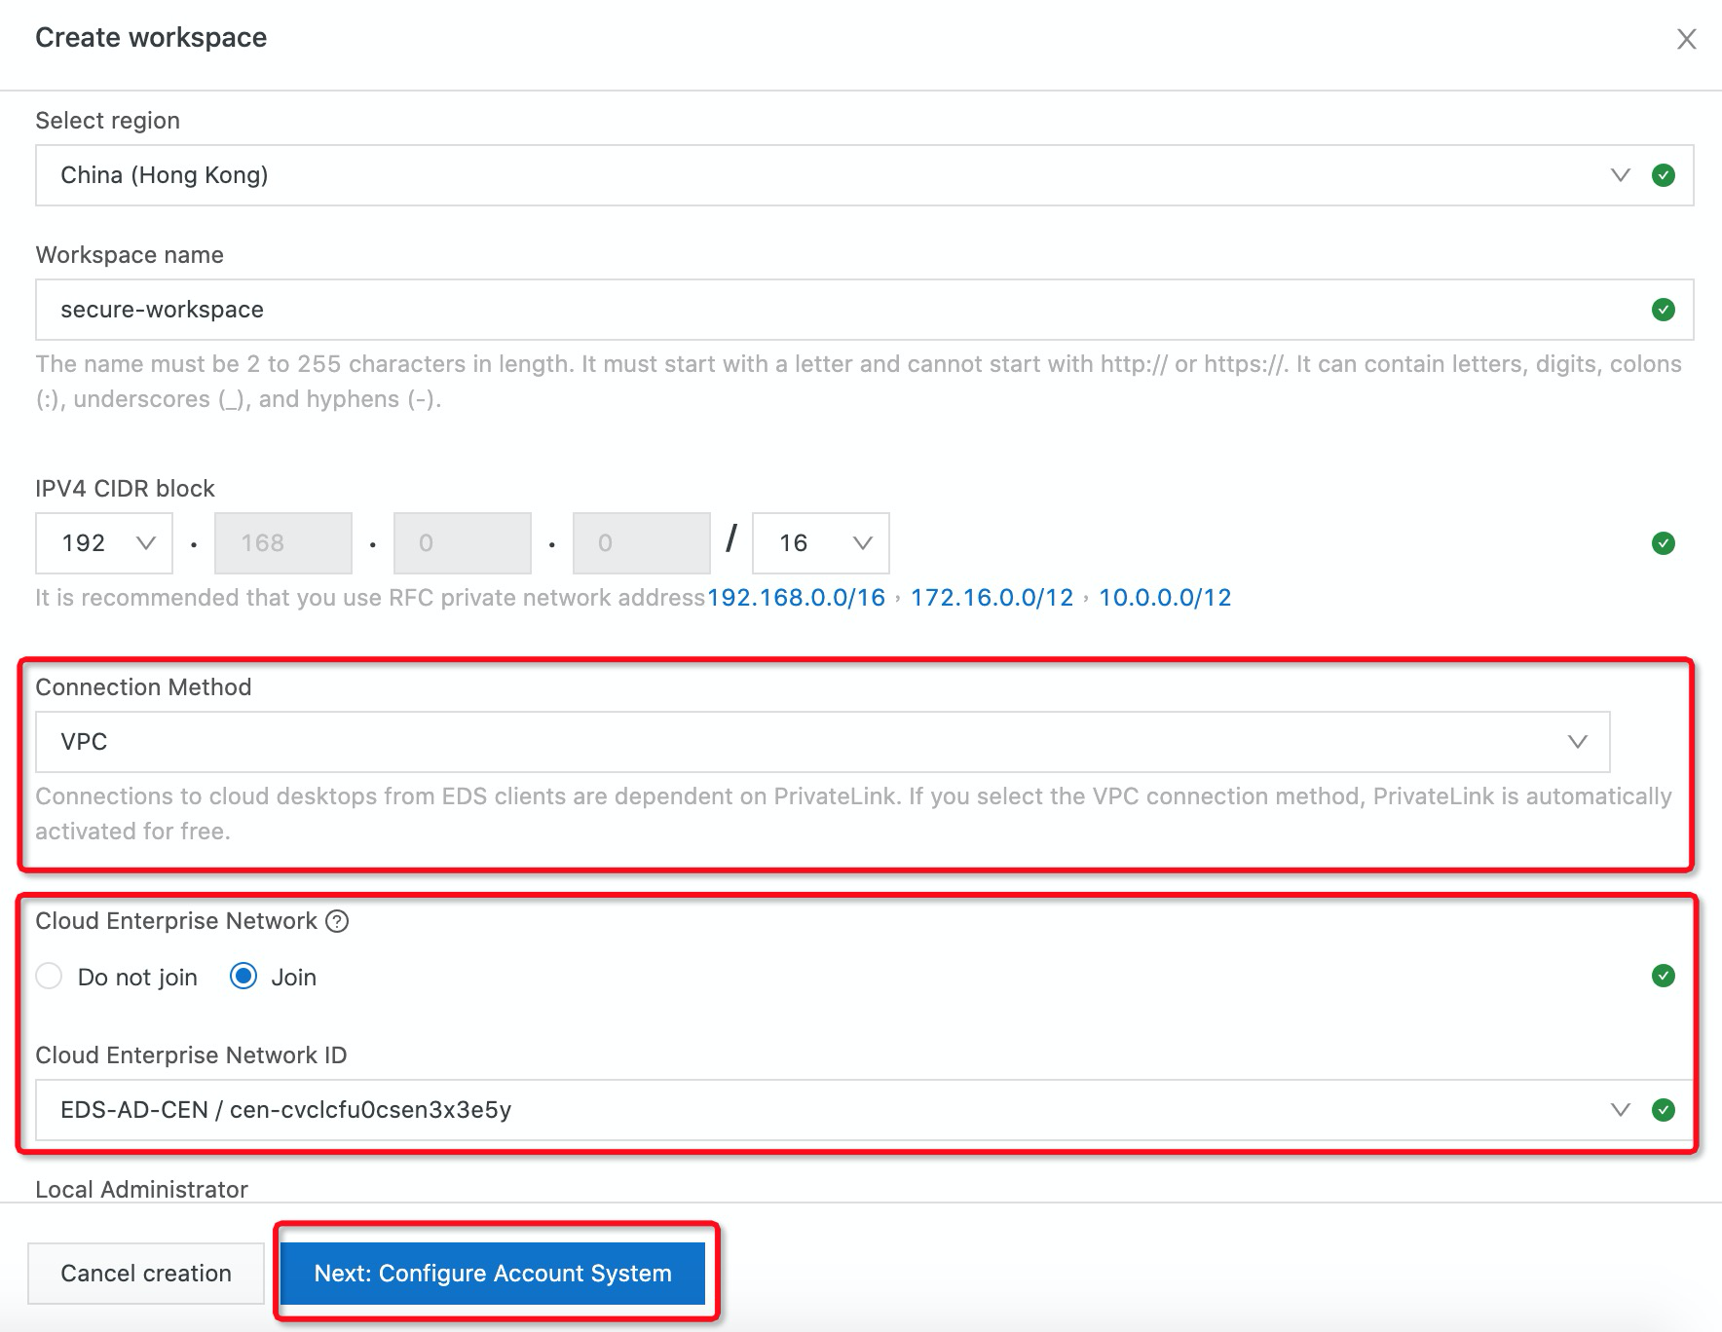
Task: Click the Create workspace dialog title
Action: (151, 37)
